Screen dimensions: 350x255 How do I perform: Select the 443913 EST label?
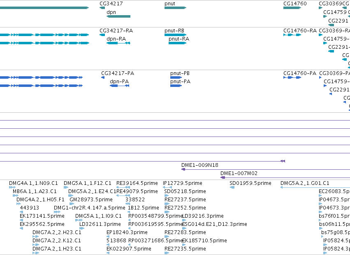[29, 208]
